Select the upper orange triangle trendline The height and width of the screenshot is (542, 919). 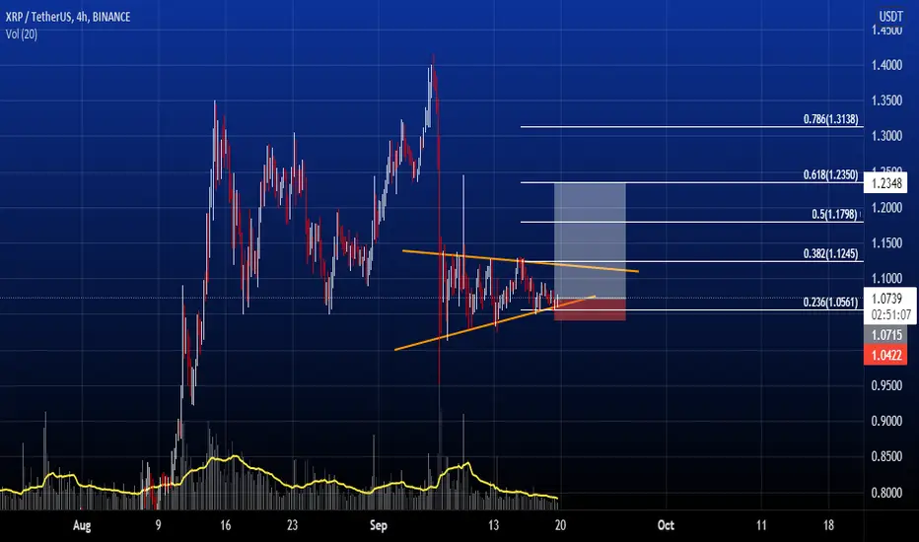[x=521, y=261]
